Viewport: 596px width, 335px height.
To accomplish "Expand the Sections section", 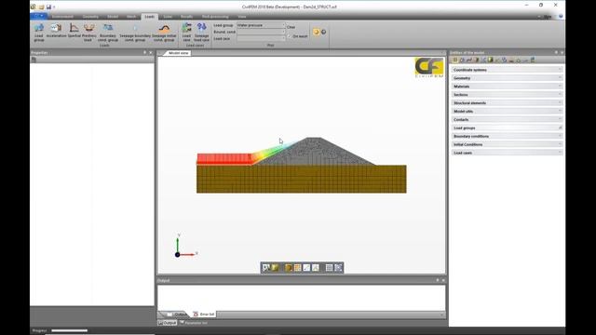I will point(507,95).
